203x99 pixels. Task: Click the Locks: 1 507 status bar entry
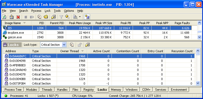point(48,96)
